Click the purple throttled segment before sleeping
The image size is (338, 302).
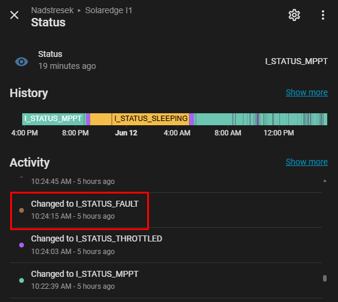(88, 119)
